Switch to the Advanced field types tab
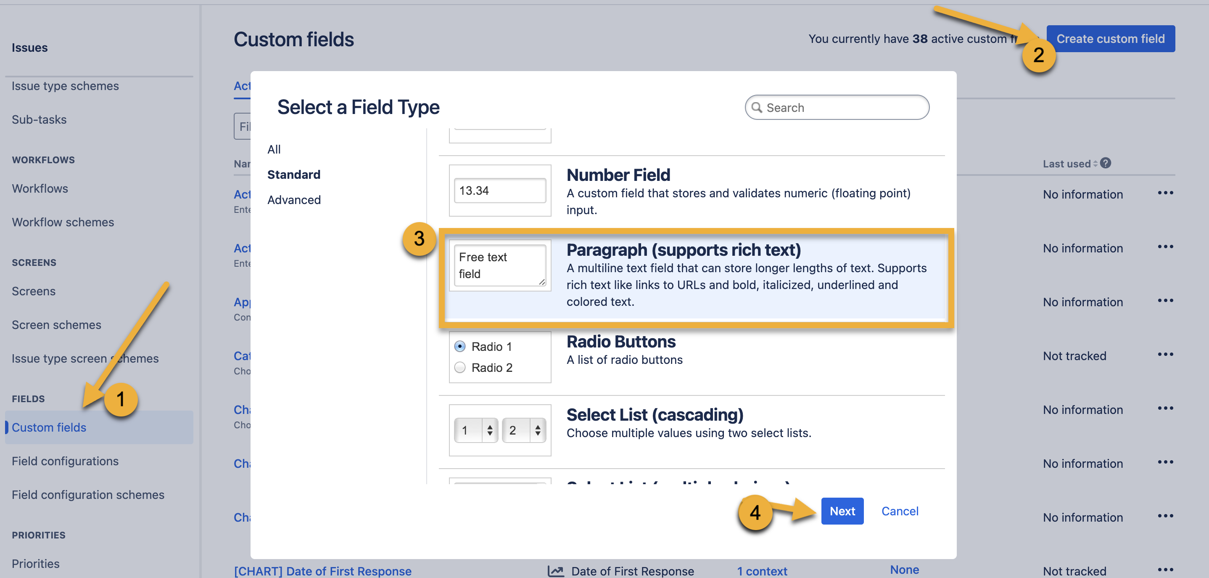This screenshot has width=1209, height=578. [294, 199]
